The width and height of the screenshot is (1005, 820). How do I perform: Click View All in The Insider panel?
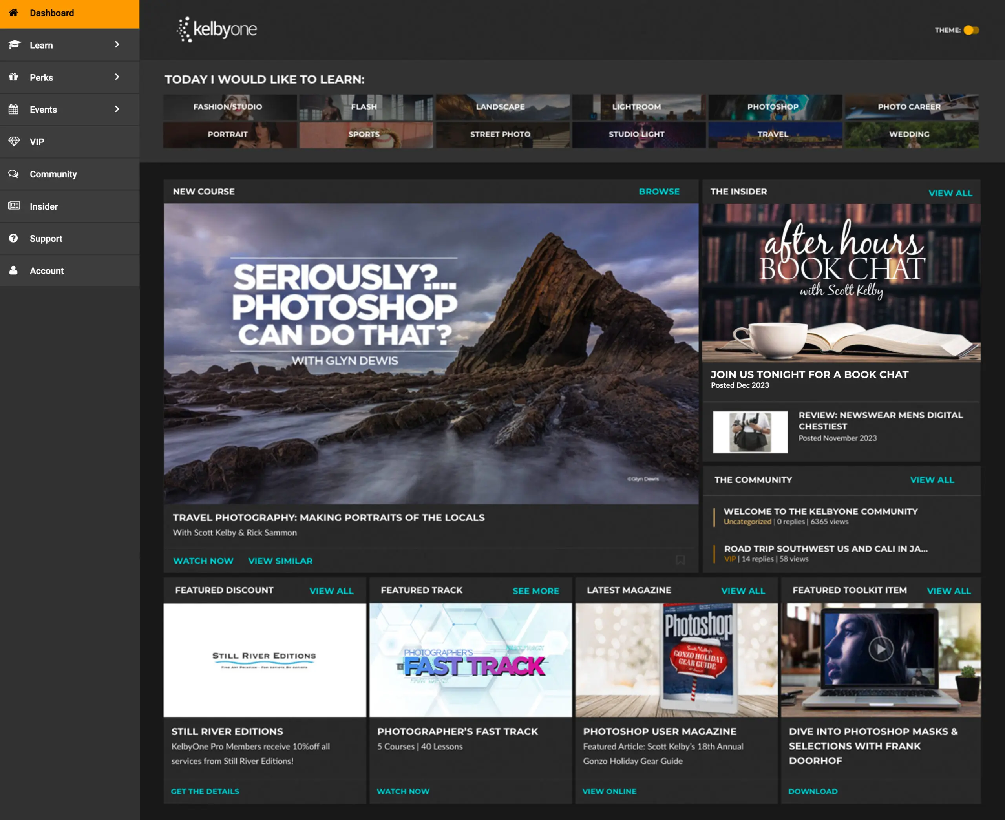950,193
